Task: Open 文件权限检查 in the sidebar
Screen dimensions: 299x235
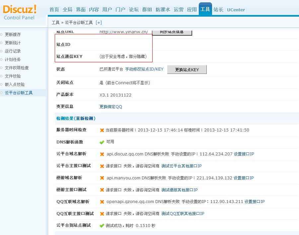Action: click(17, 68)
